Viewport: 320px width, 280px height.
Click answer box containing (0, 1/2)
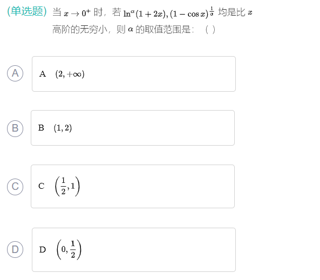point(134,250)
